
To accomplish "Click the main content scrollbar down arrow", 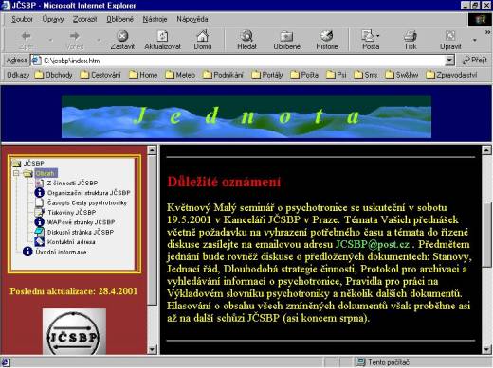I will pos(486,349).
